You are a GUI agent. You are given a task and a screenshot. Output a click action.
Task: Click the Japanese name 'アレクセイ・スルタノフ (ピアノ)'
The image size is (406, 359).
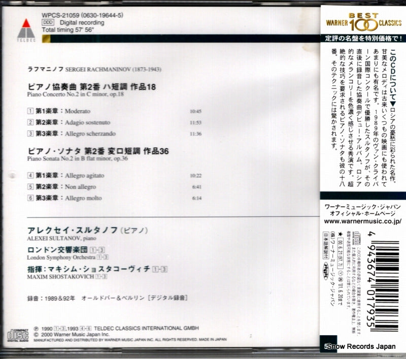(88, 230)
